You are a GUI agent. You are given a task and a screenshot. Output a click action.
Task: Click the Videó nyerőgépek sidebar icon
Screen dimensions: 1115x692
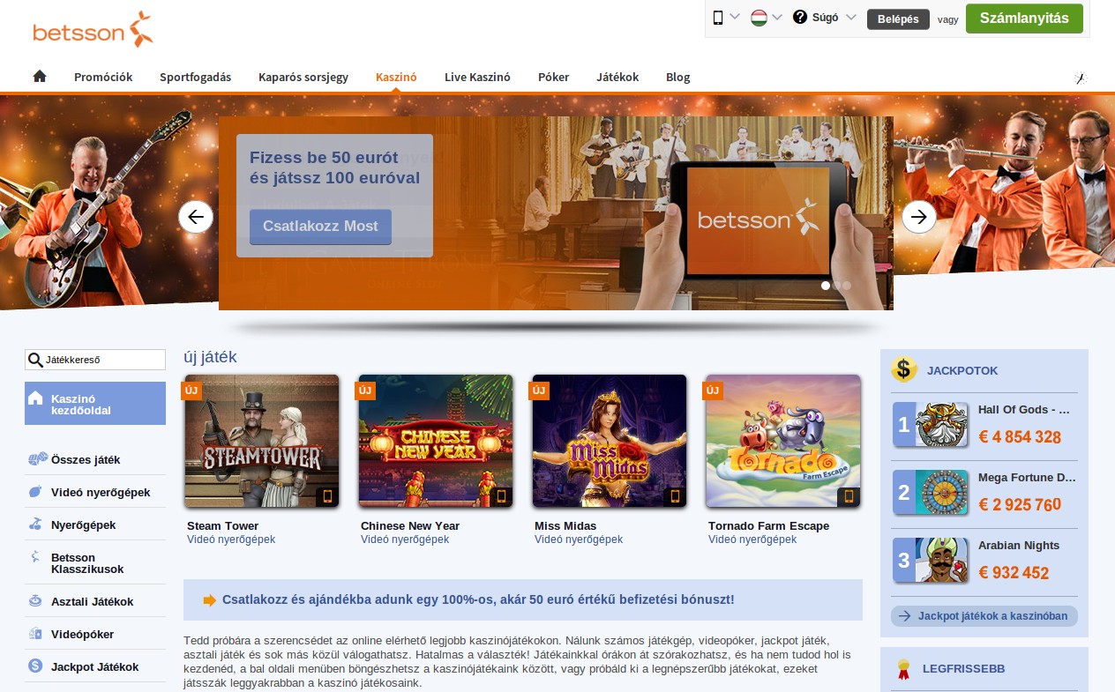pyautogui.click(x=35, y=492)
